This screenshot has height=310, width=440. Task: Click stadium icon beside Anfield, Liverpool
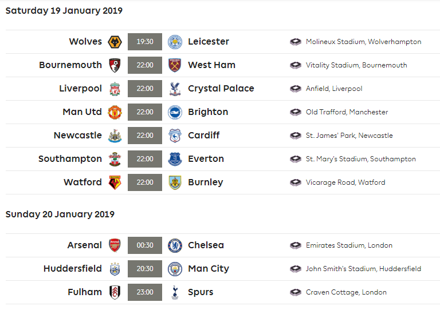(296, 89)
